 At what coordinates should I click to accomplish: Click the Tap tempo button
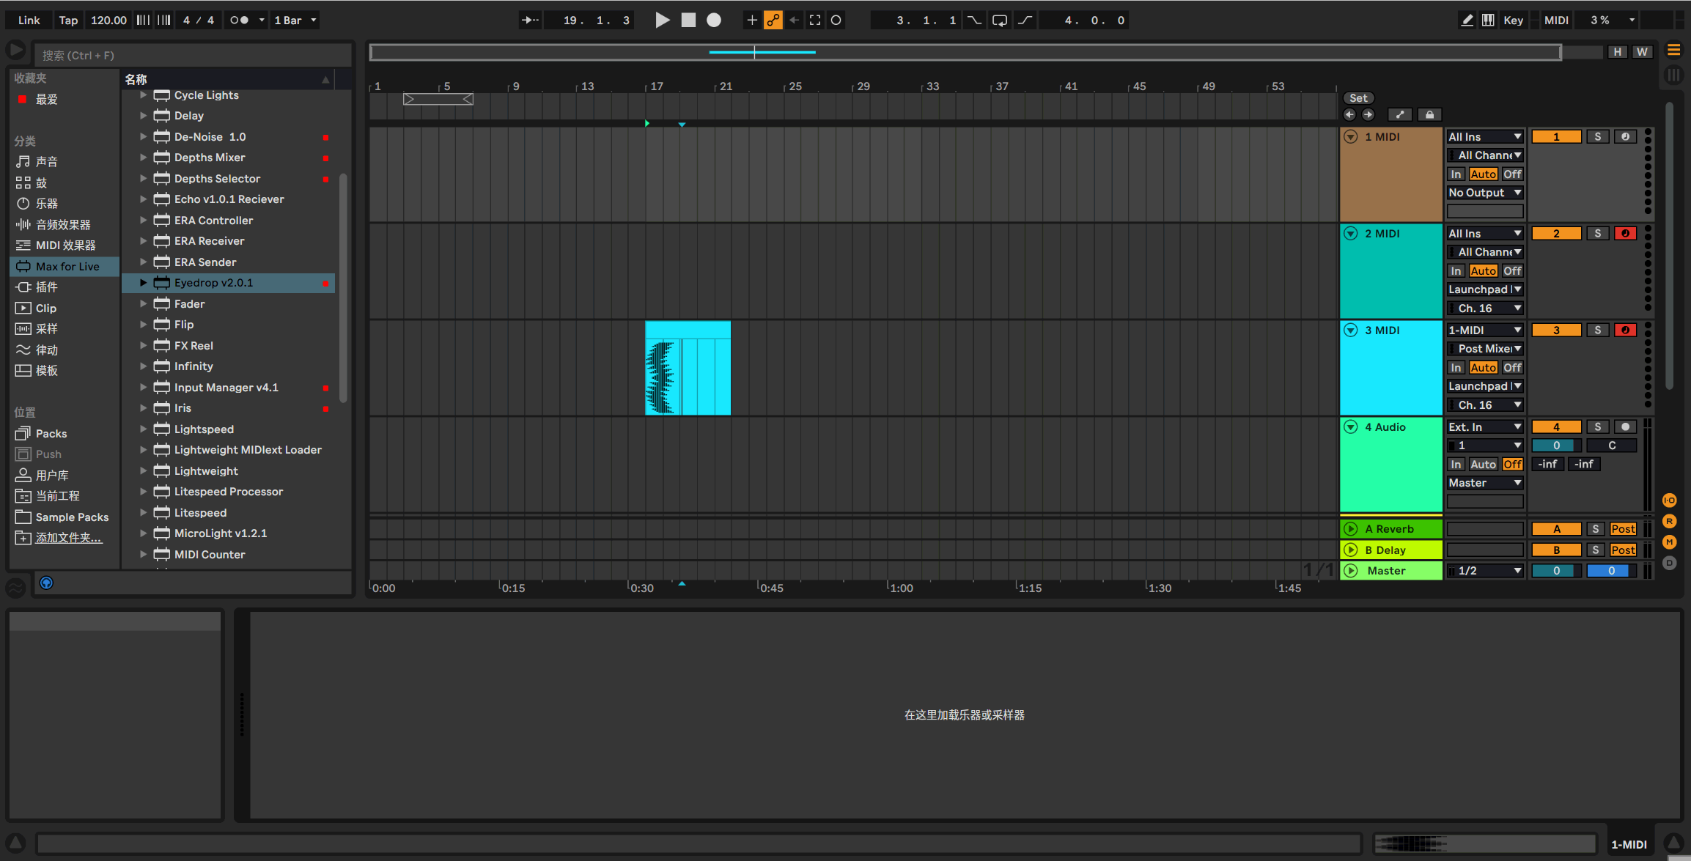pyautogui.click(x=68, y=20)
